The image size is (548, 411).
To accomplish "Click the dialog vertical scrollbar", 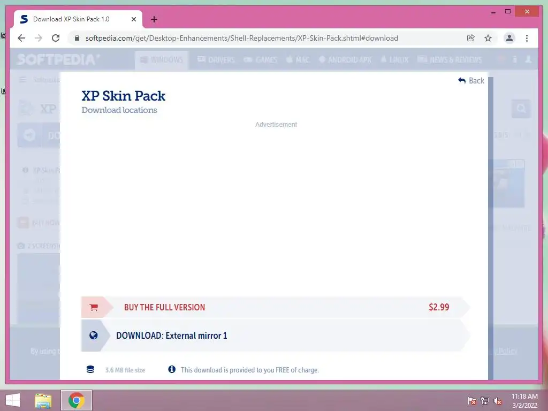I will [491, 228].
